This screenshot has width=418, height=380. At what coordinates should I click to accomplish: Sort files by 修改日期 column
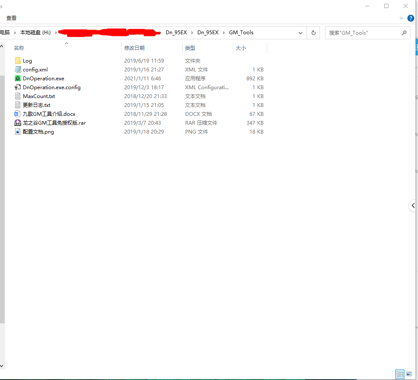click(x=134, y=48)
